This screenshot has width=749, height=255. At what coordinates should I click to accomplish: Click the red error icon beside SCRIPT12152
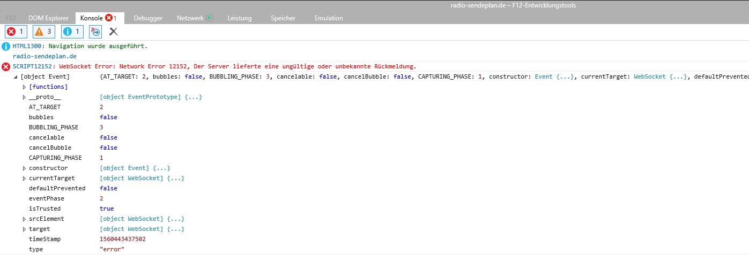6,67
